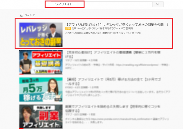Open the filter options icon

tap(21, 15)
